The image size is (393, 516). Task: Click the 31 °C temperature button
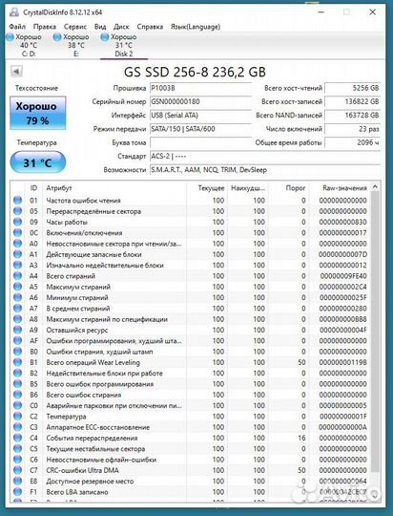[38, 162]
